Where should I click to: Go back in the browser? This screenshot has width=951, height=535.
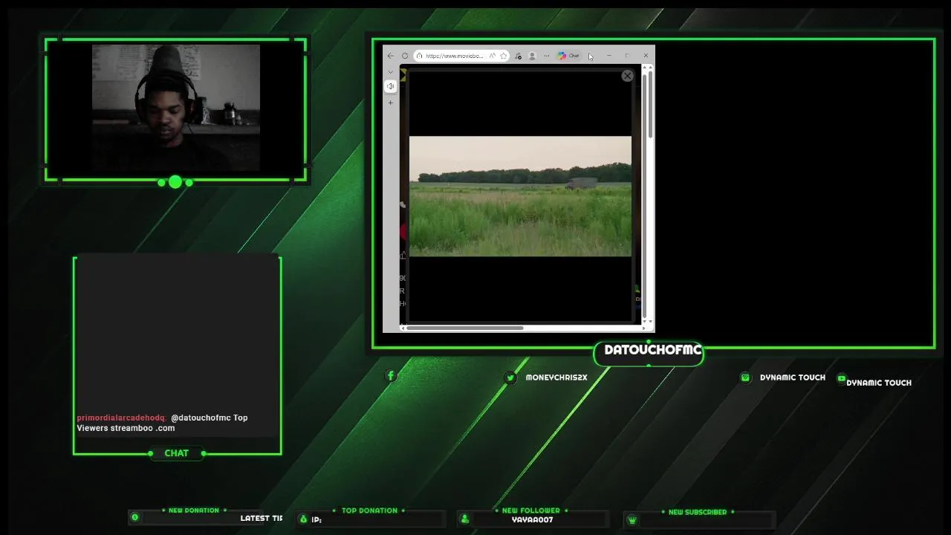391,56
